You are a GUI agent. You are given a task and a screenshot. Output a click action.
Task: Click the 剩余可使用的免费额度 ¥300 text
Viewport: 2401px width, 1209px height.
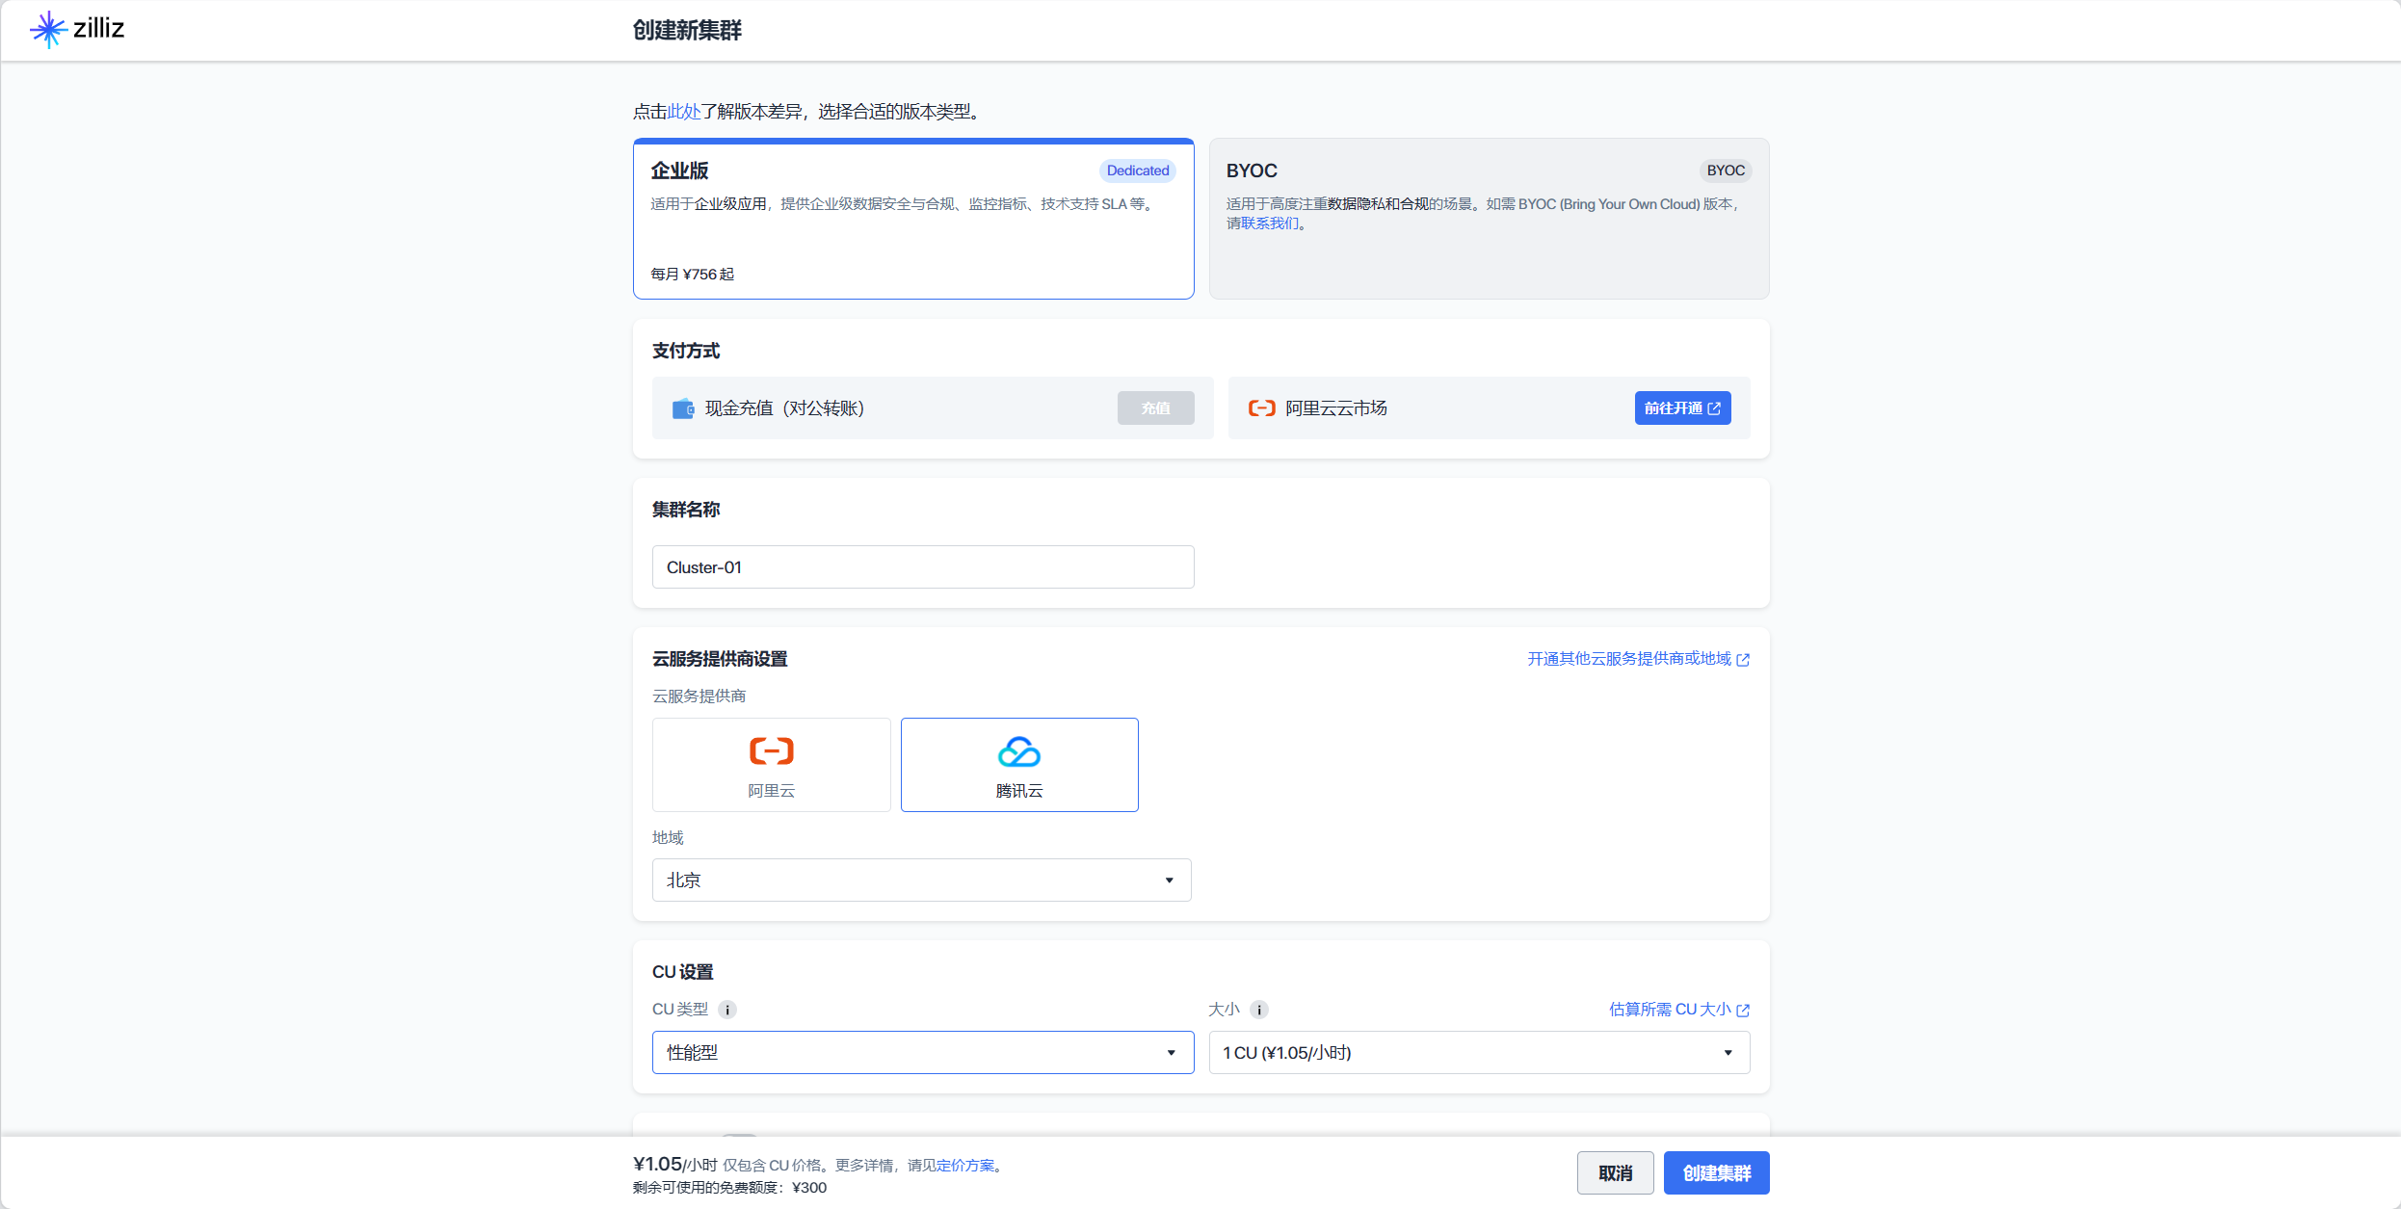729,1188
